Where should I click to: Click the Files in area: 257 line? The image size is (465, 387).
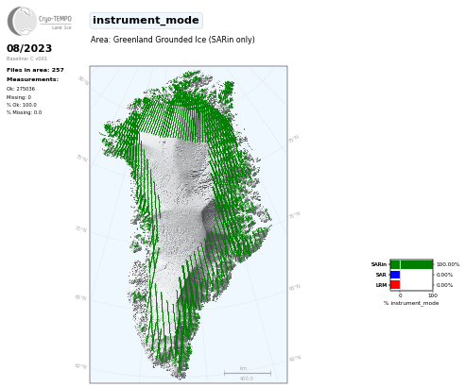35,70
